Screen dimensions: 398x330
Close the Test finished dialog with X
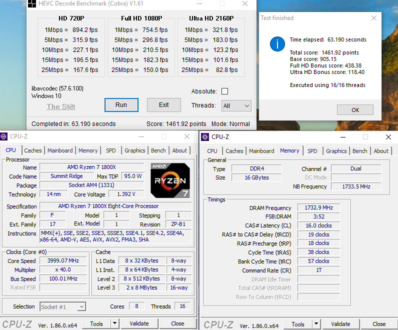tap(374, 18)
